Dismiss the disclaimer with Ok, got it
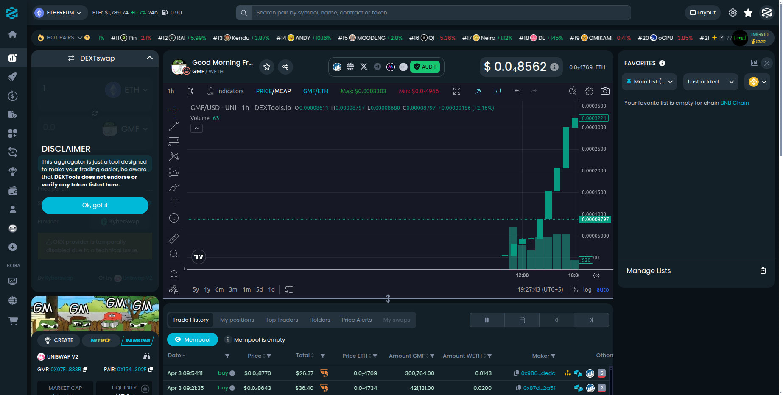Image resolution: width=783 pixels, height=395 pixels. tap(95, 205)
